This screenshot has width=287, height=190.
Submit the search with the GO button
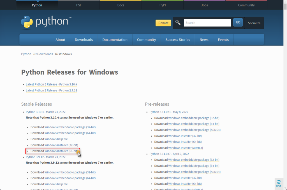238,22
